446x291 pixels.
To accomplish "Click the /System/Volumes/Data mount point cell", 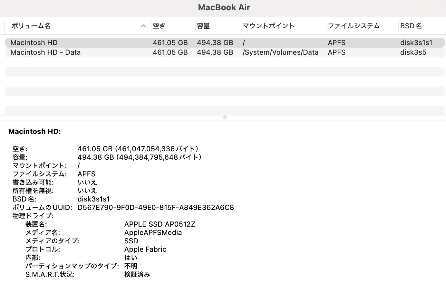I will point(280,52).
